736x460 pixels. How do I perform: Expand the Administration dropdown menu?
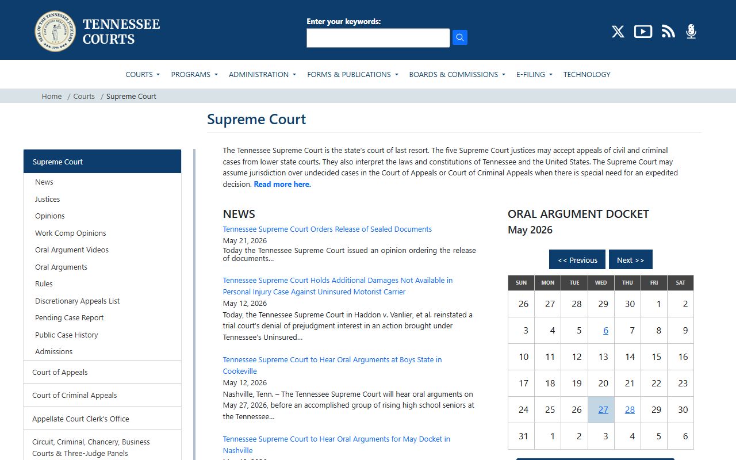click(x=262, y=74)
